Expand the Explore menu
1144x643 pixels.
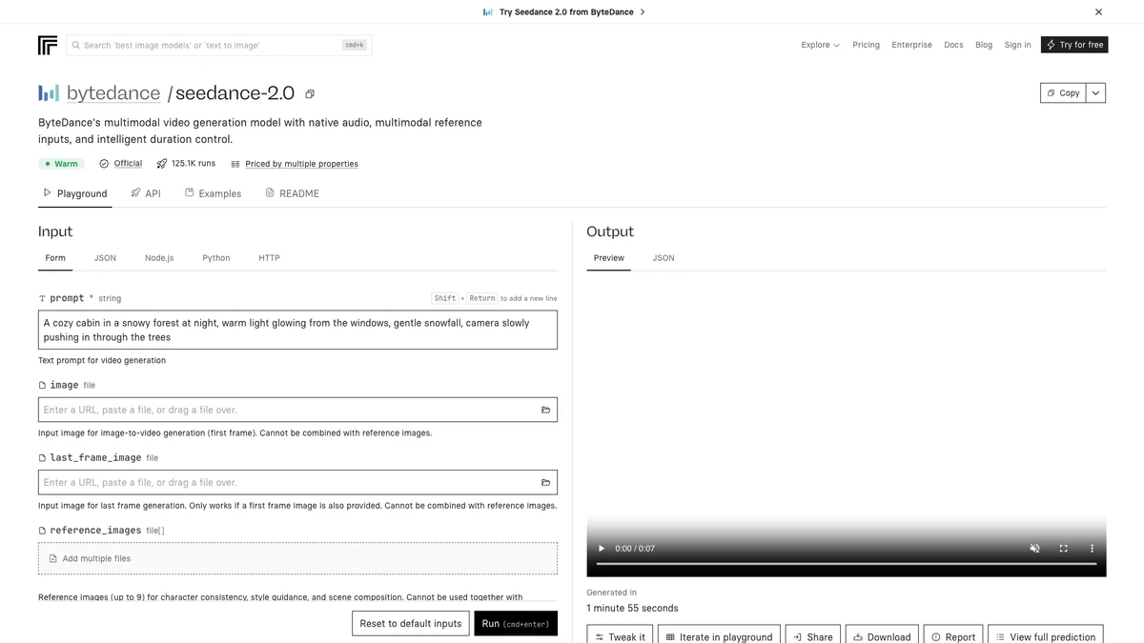pyautogui.click(x=821, y=45)
